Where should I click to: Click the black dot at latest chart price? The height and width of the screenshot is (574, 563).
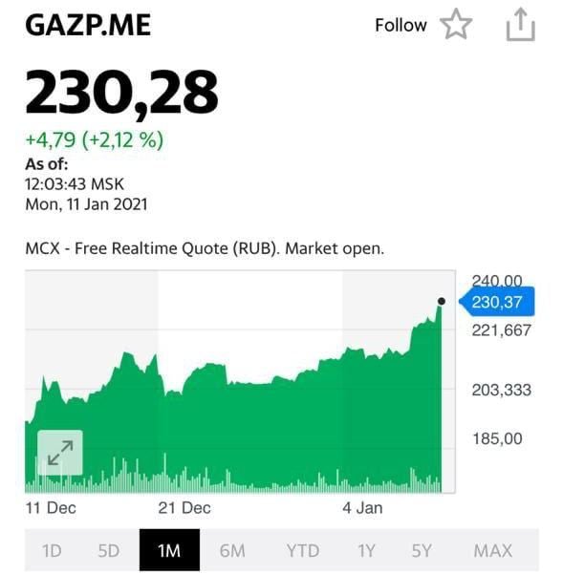tap(442, 301)
